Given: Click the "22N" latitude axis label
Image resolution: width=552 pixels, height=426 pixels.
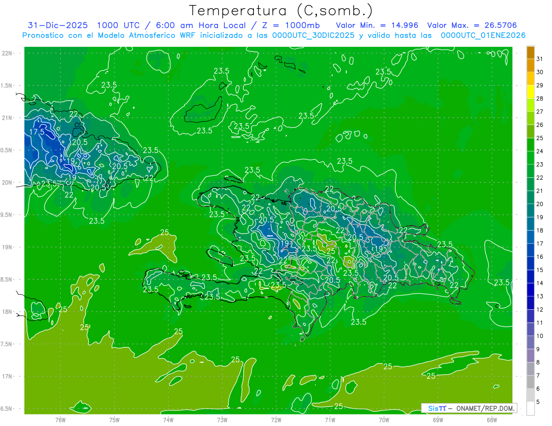Looking at the screenshot, I should click(7, 53).
